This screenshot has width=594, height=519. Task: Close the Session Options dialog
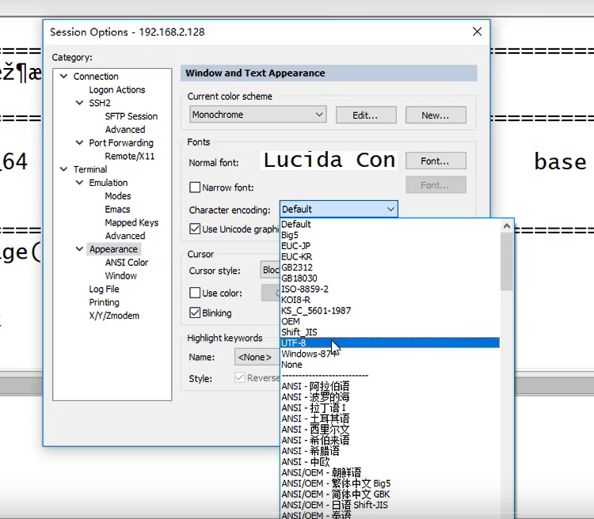point(477,32)
